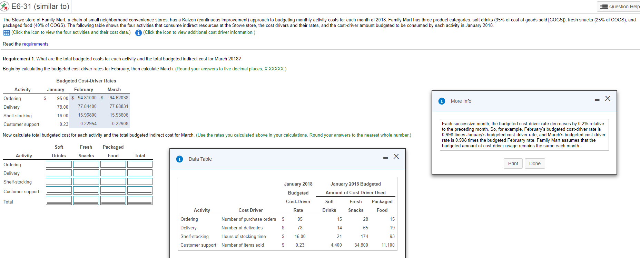Click the More Info dialog info icon
640x258 pixels.
coord(442,101)
